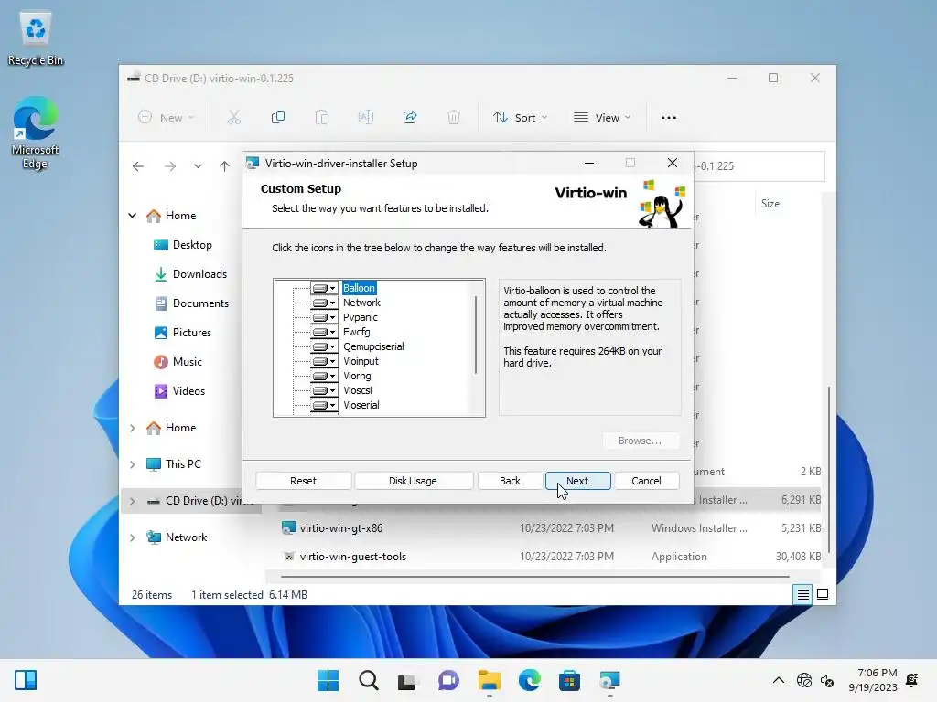Click the Size column header

(770, 204)
